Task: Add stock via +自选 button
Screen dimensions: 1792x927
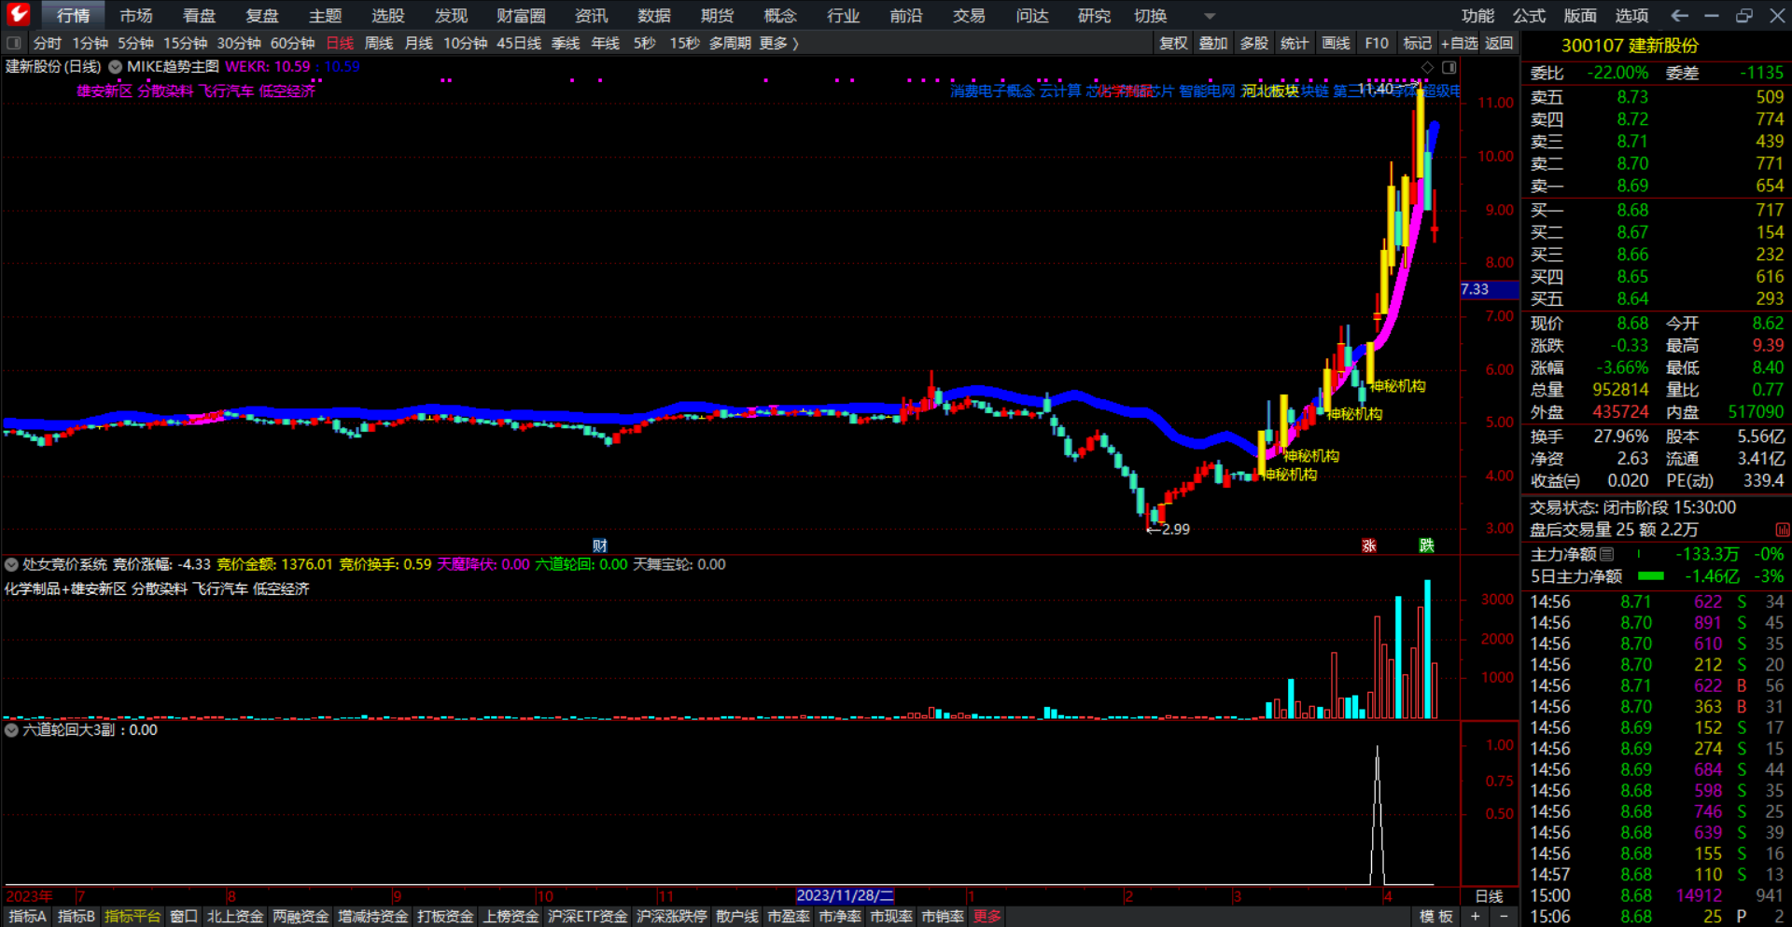Action: tap(1460, 43)
